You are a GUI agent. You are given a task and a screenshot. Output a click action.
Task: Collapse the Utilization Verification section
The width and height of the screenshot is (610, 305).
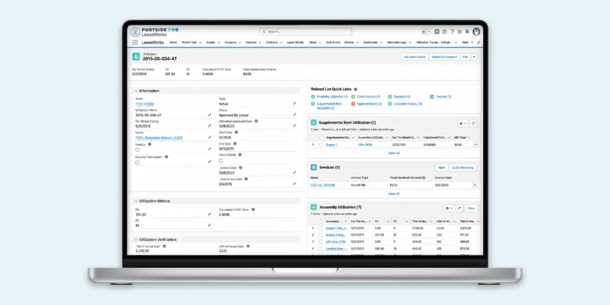pos(136,239)
